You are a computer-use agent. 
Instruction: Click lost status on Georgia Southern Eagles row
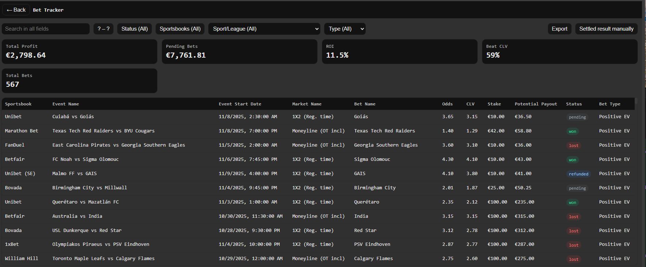(x=574, y=146)
